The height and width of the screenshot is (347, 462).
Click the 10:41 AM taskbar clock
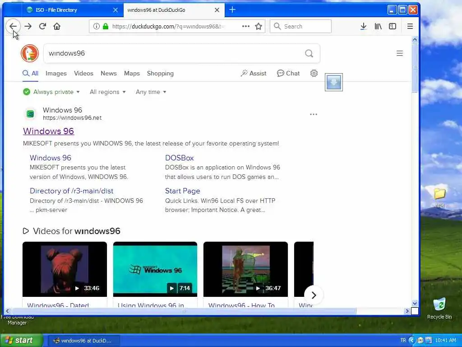[x=445, y=341]
